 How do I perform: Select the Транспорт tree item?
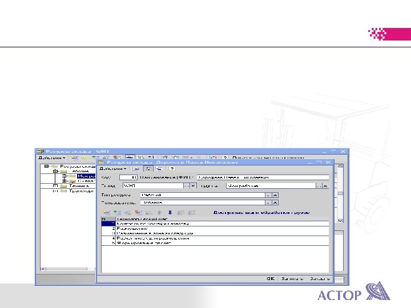tap(81, 191)
